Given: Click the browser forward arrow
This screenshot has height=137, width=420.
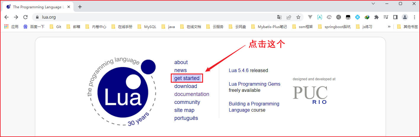Looking at the screenshot, I should (16, 17).
